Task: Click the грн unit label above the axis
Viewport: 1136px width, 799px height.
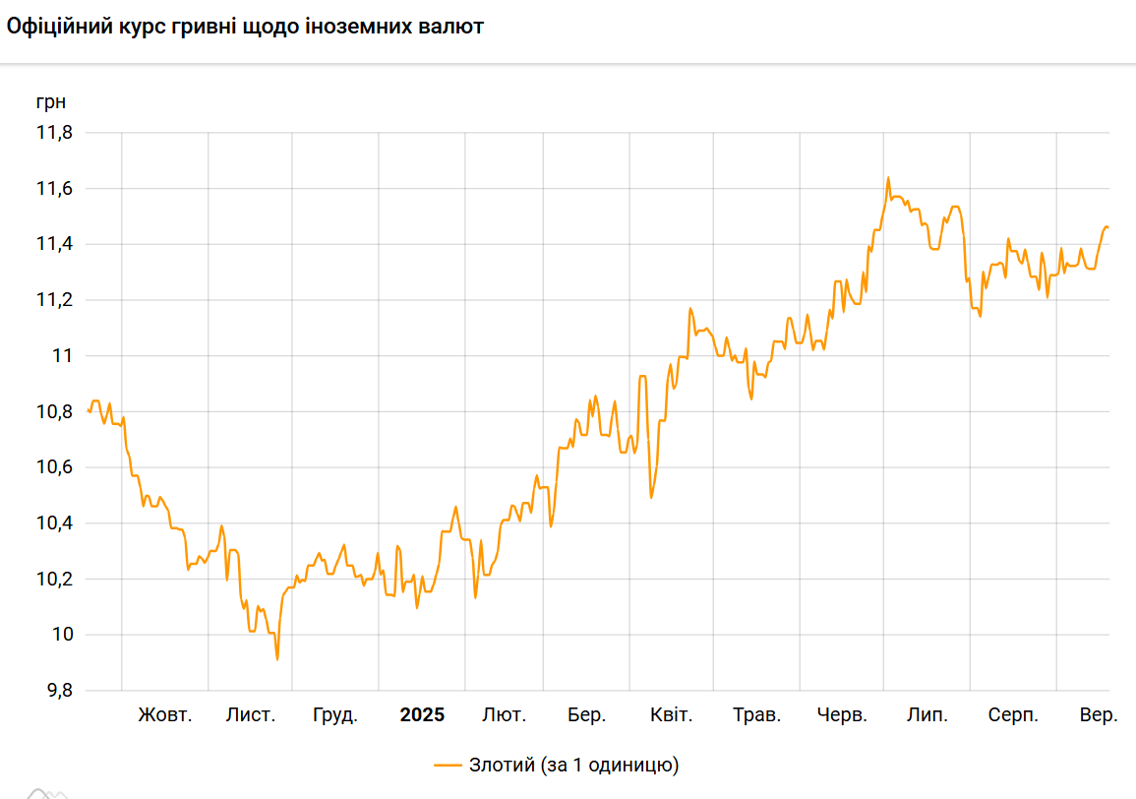Action: [x=51, y=101]
